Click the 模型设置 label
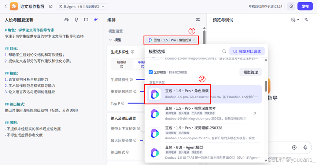The height and width of the screenshot is (165, 317). (115, 31)
